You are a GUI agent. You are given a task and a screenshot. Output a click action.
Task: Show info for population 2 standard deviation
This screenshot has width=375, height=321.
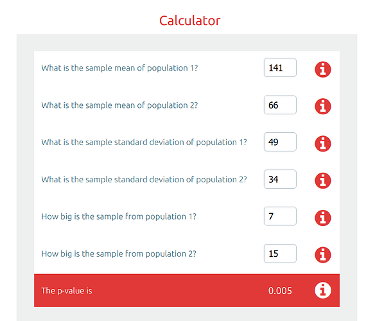click(x=322, y=180)
